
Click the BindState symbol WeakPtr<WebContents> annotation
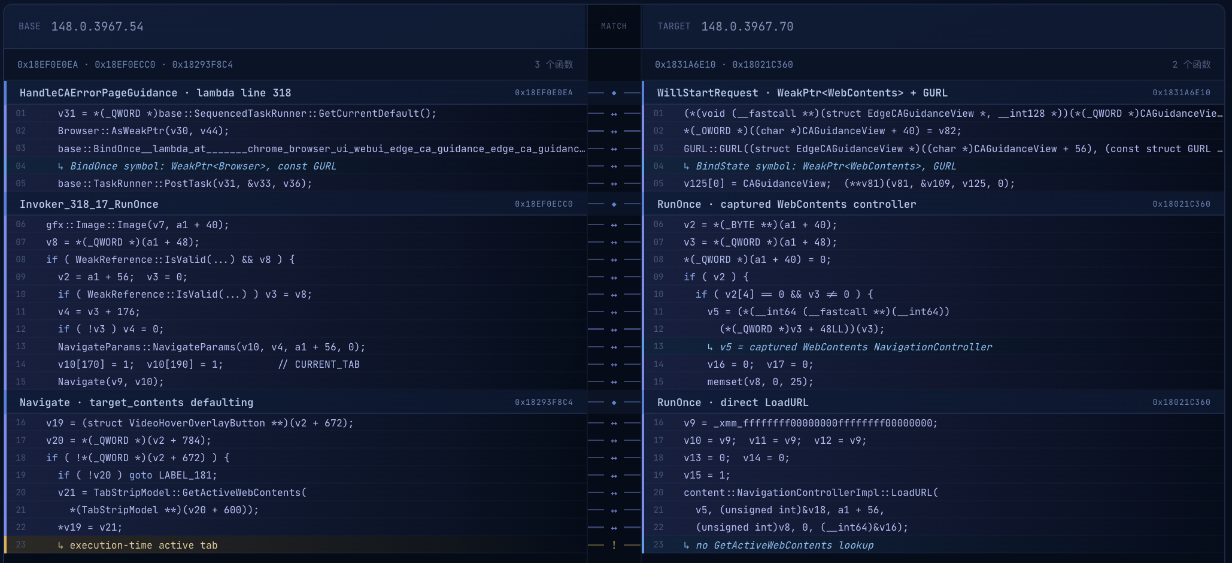(933, 166)
